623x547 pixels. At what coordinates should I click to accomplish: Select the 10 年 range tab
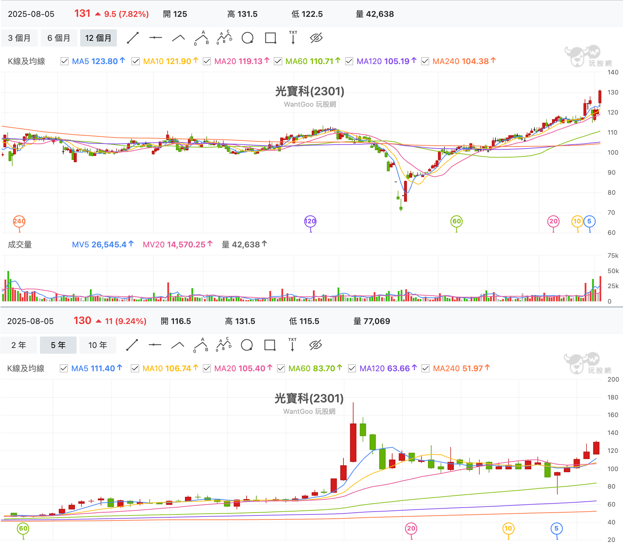[98, 345]
